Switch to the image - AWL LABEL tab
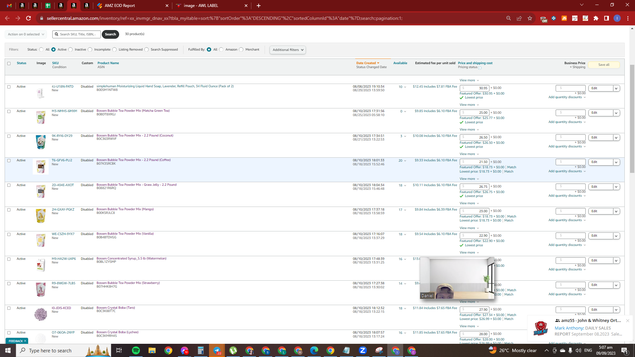 pyautogui.click(x=212, y=6)
